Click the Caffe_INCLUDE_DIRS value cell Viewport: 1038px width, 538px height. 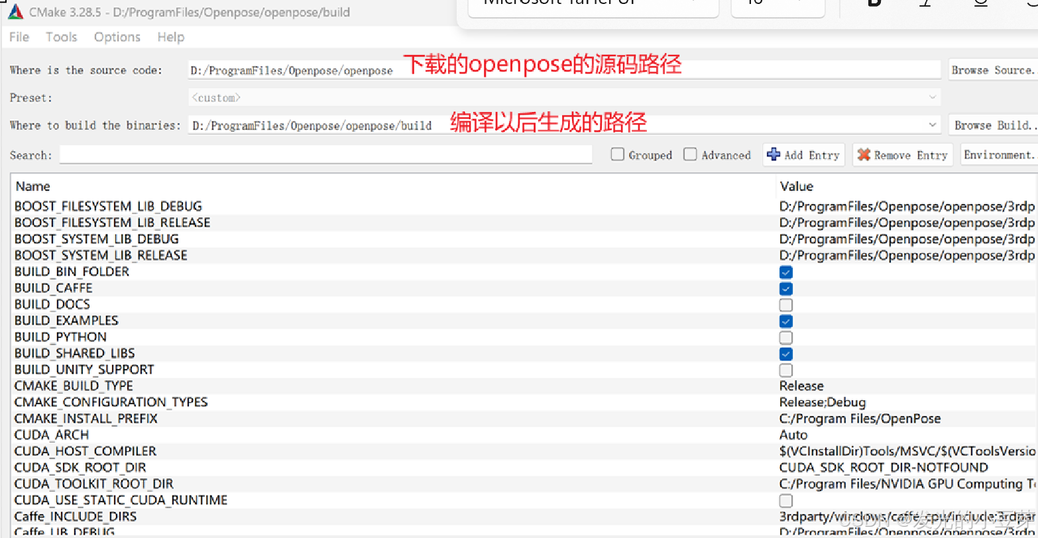click(x=907, y=516)
